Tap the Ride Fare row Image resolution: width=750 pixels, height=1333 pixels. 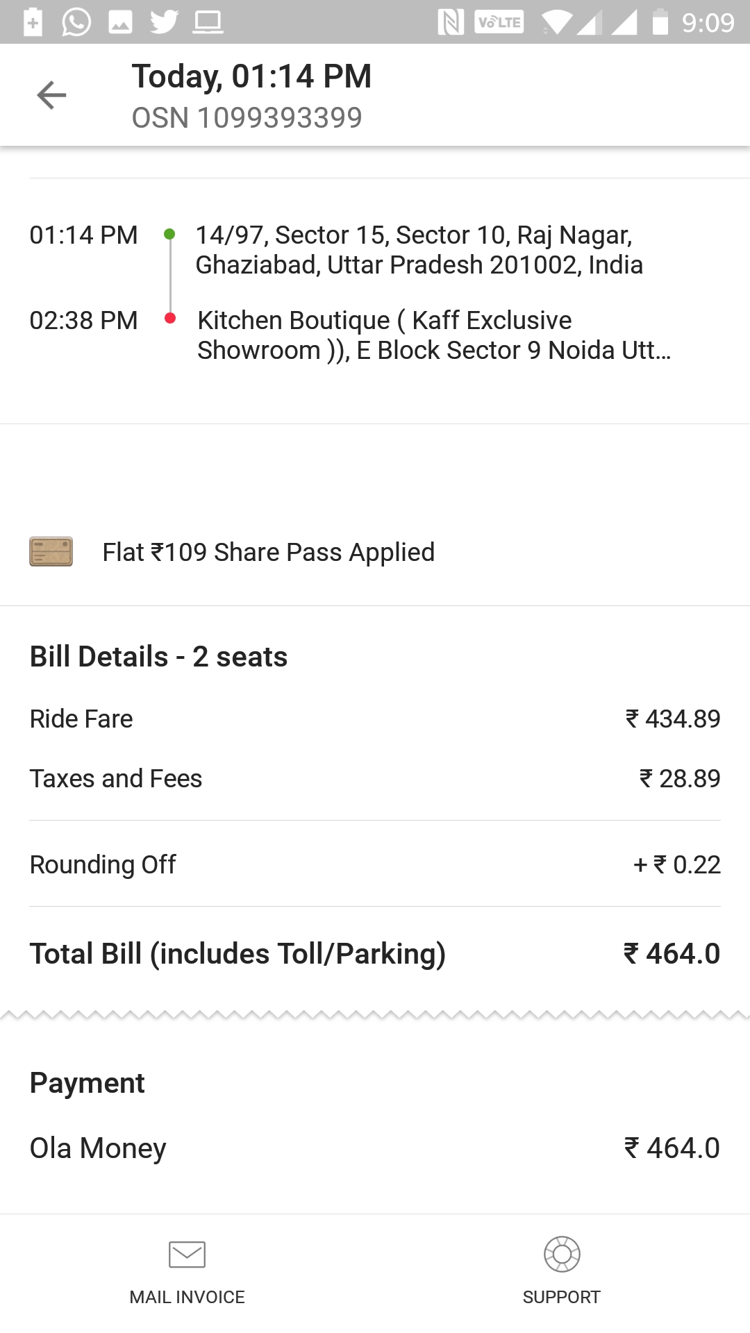[375, 719]
